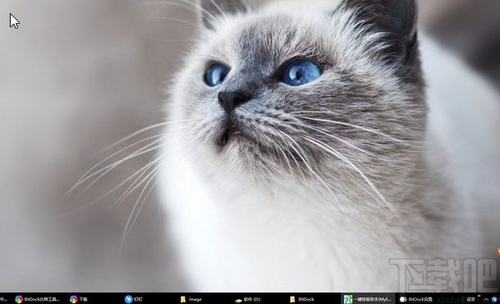Click the red icon at right screen edge
The height and width of the screenshot is (304, 500).
pos(498,251)
